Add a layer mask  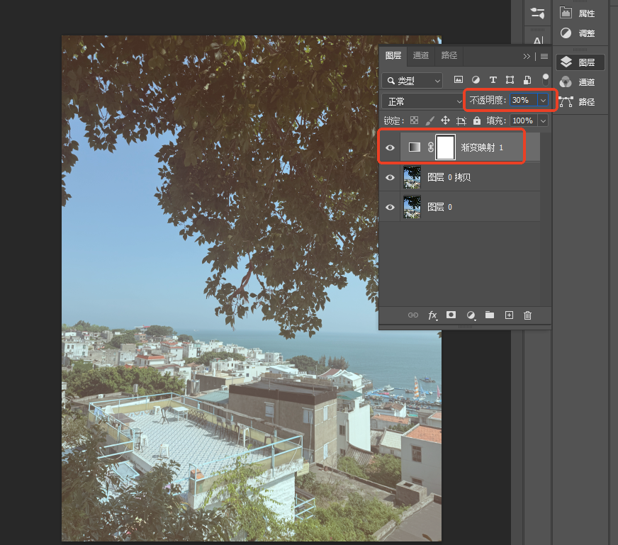[451, 315]
